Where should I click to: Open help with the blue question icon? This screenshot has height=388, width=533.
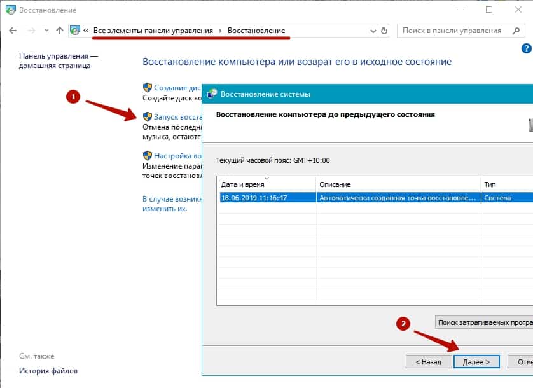[x=526, y=48]
